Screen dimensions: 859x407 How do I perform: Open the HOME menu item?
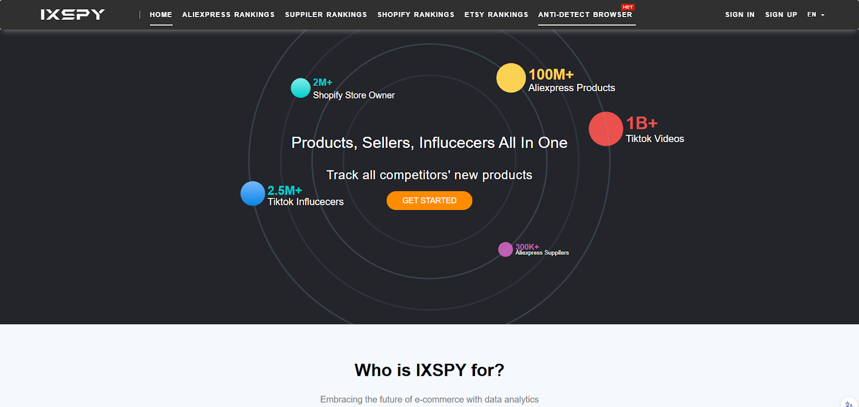(161, 14)
